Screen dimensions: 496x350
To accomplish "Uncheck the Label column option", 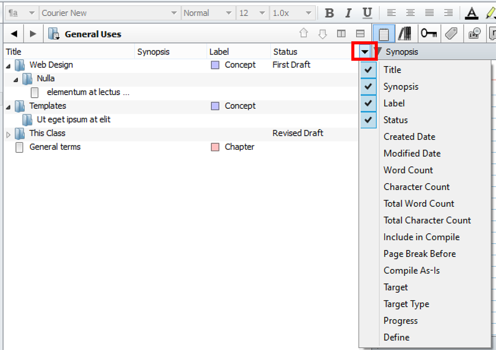I will point(368,103).
